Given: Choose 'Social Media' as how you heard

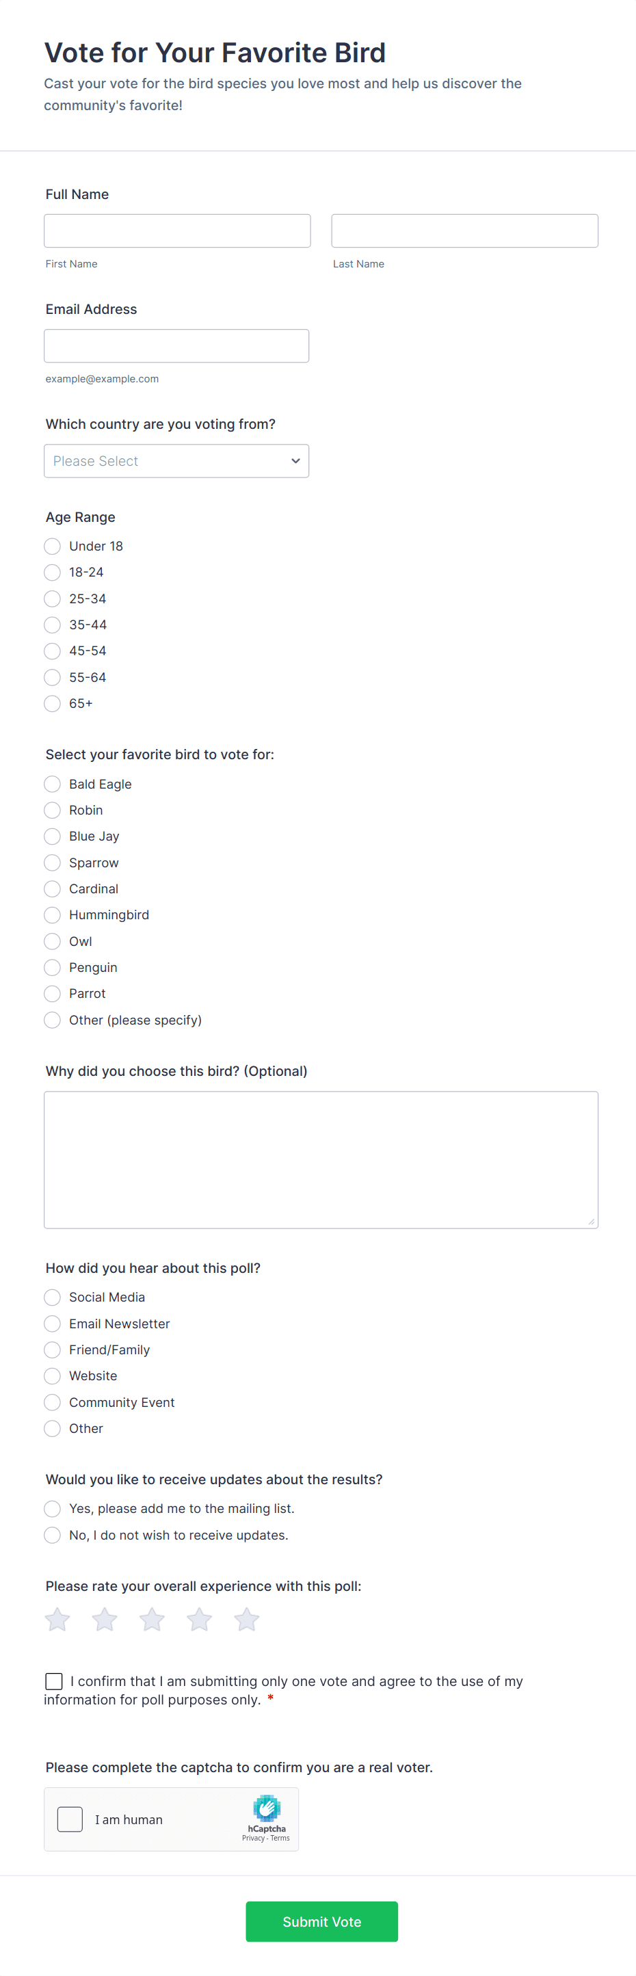Looking at the screenshot, I should [x=51, y=1297].
